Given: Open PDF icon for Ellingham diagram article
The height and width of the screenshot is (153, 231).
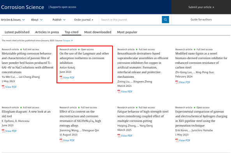Looking at the screenshot, I should [4, 131].
